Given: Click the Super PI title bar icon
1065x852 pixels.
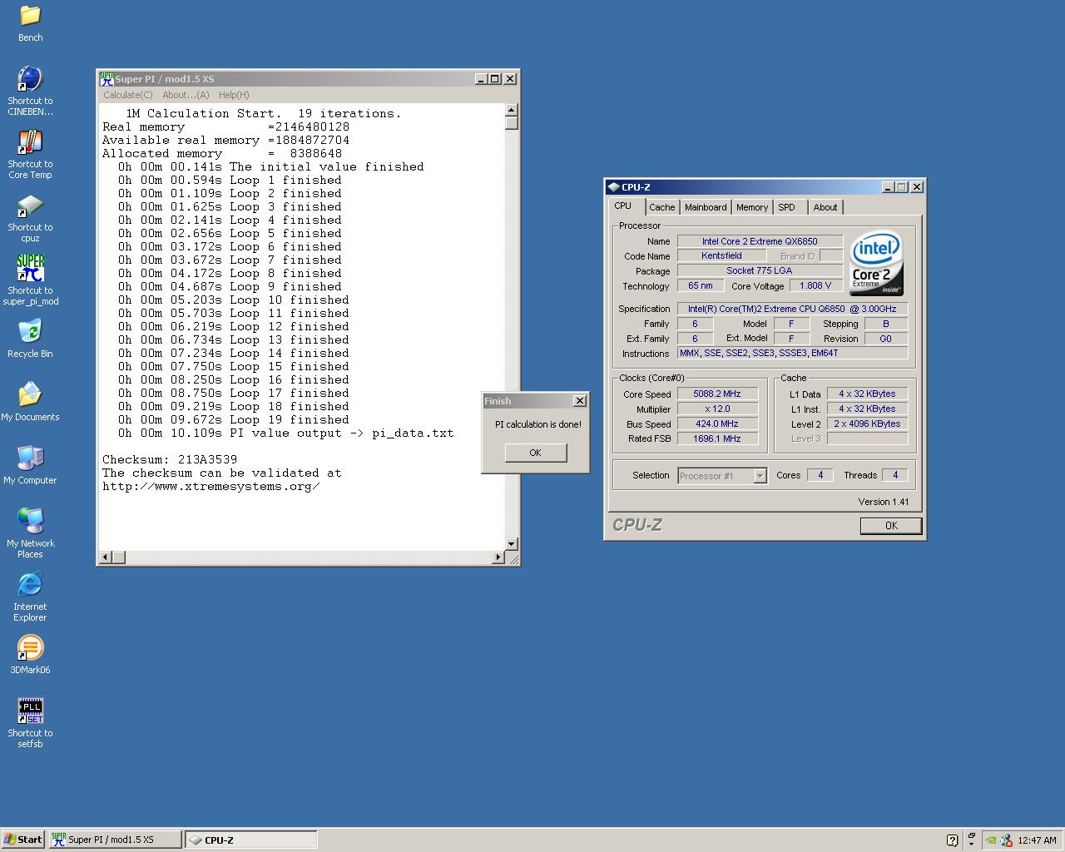Looking at the screenshot, I should pos(106,79).
